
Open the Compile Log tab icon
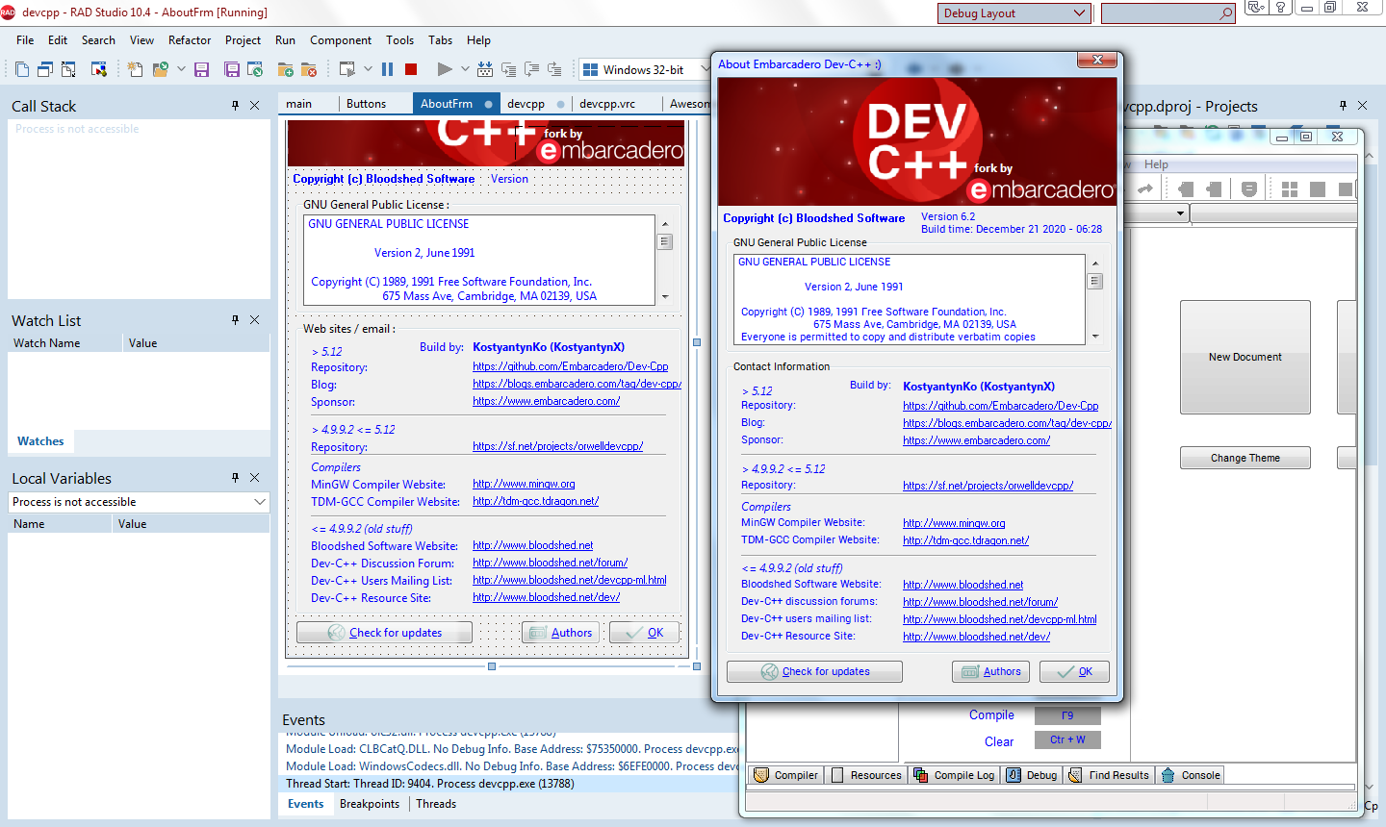[x=921, y=775]
